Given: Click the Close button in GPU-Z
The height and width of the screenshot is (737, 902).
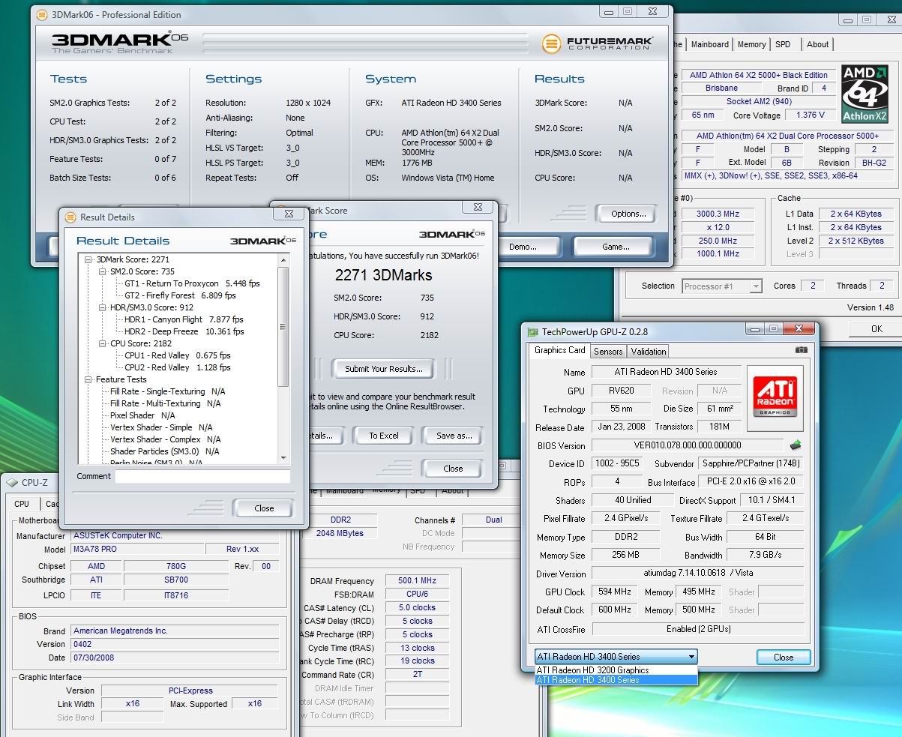Looking at the screenshot, I should [x=784, y=658].
